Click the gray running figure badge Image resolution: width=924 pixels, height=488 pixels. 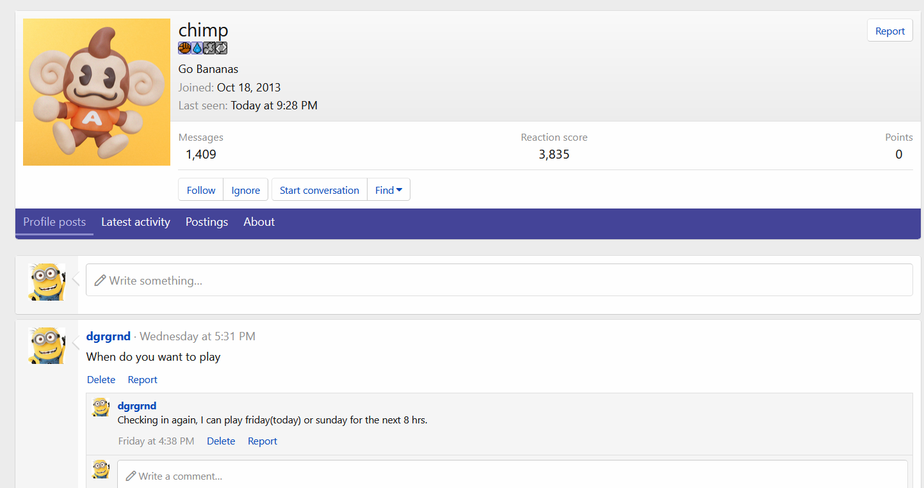point(209,48)
